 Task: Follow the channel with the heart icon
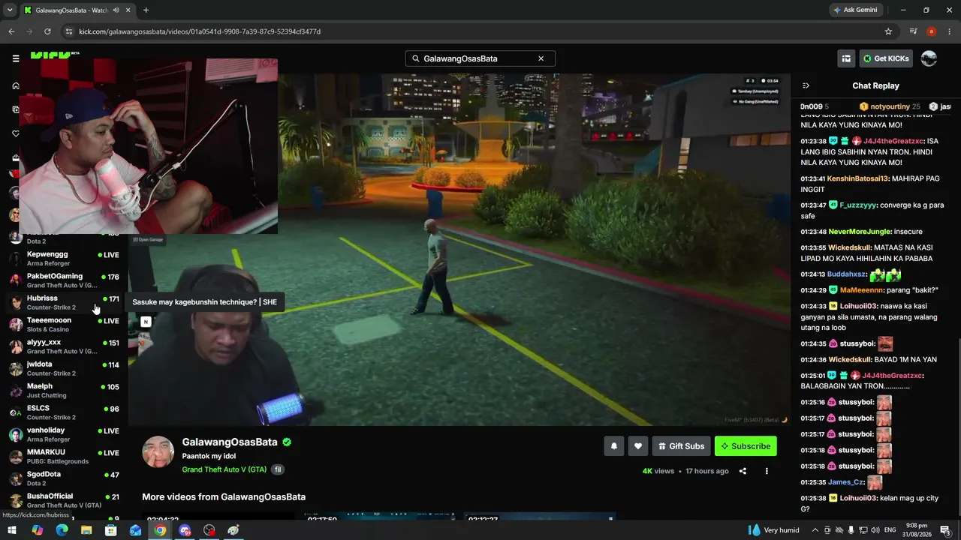(x=637, y=446)
